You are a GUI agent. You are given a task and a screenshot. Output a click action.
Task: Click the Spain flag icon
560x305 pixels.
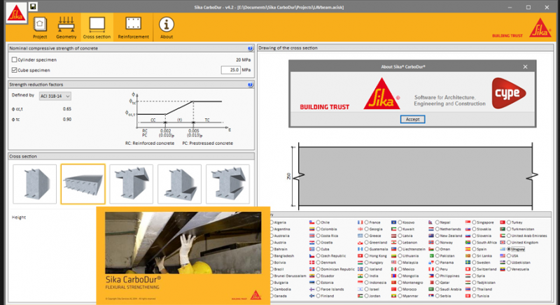468,249
